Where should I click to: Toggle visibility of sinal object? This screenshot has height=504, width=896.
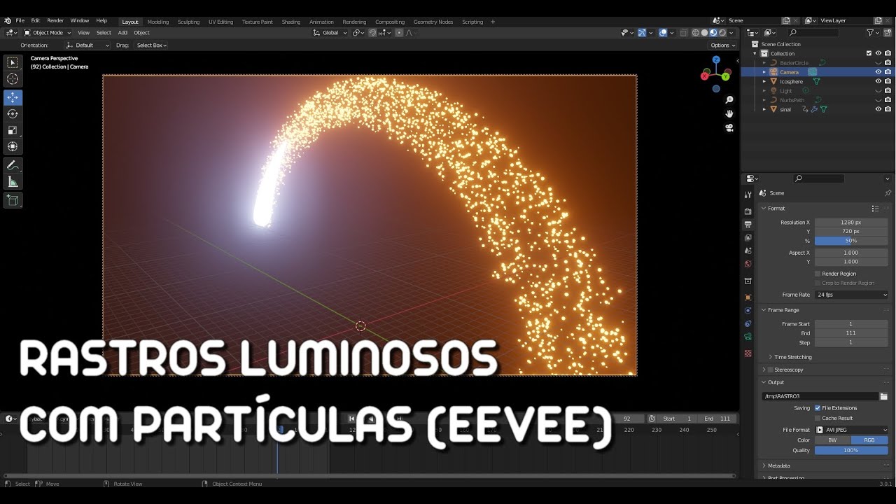[x=878, y=109]
